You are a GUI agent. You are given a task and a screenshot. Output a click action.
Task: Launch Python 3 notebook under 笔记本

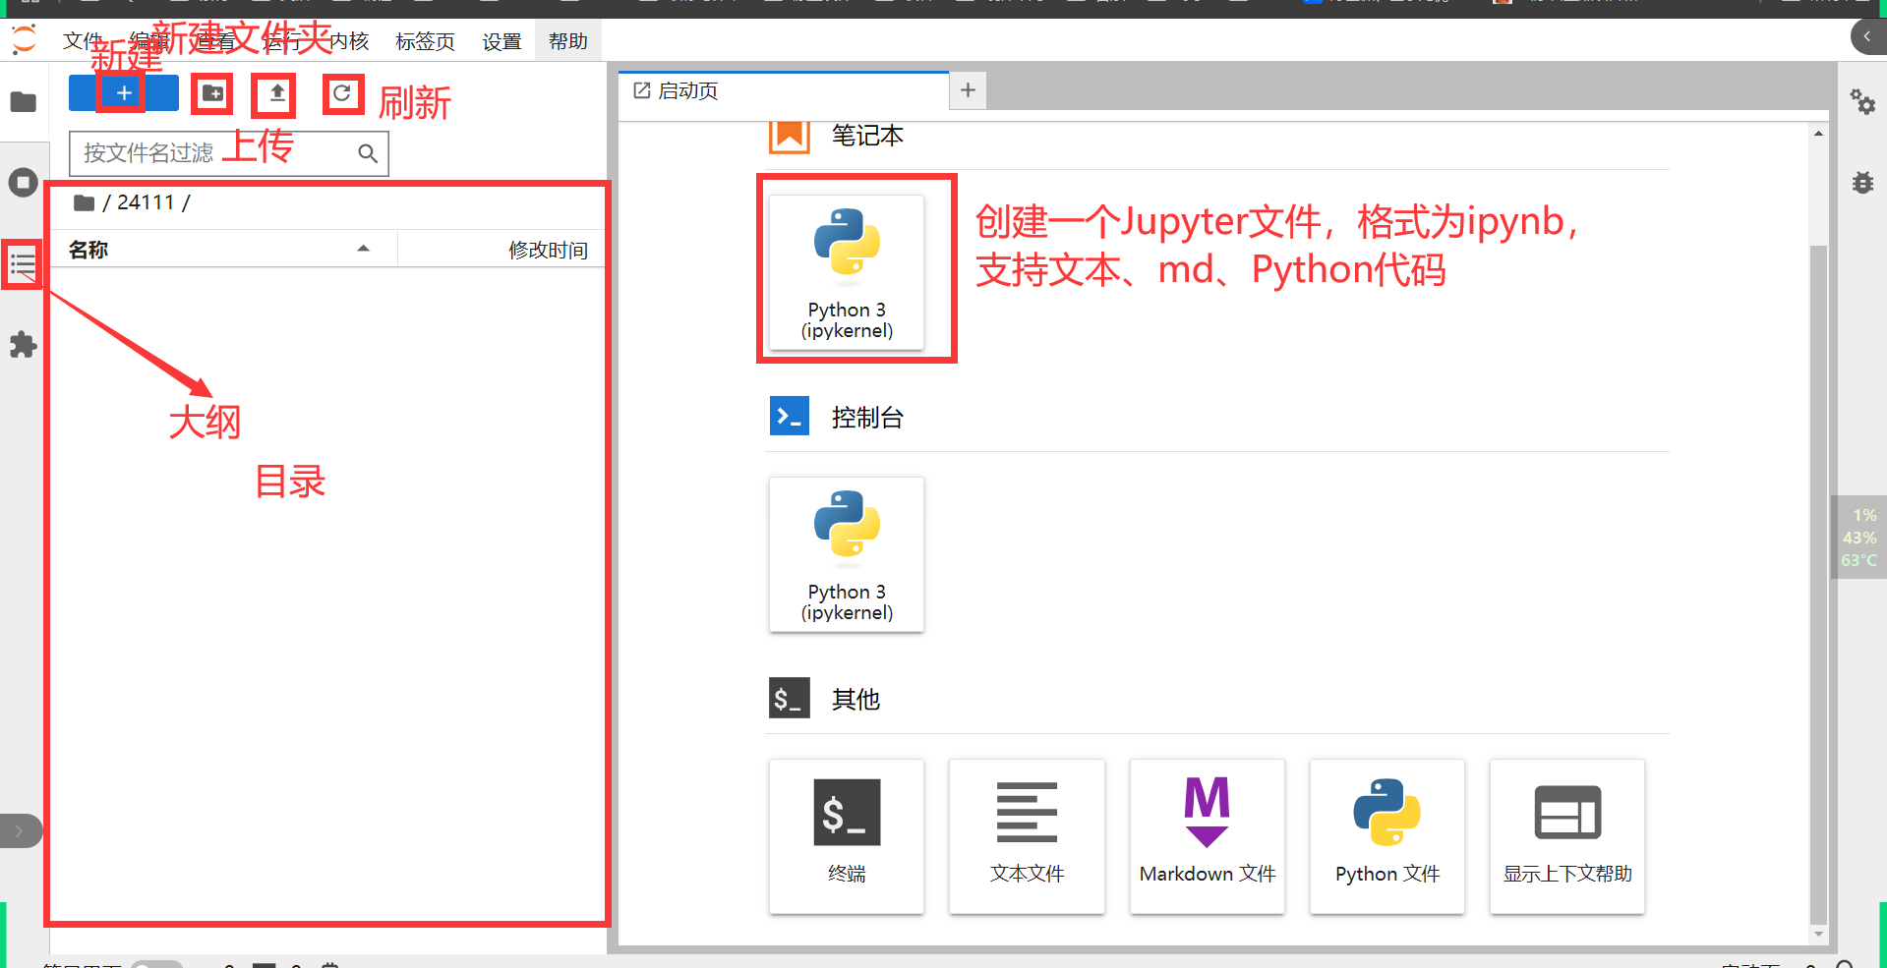point(847,272)
